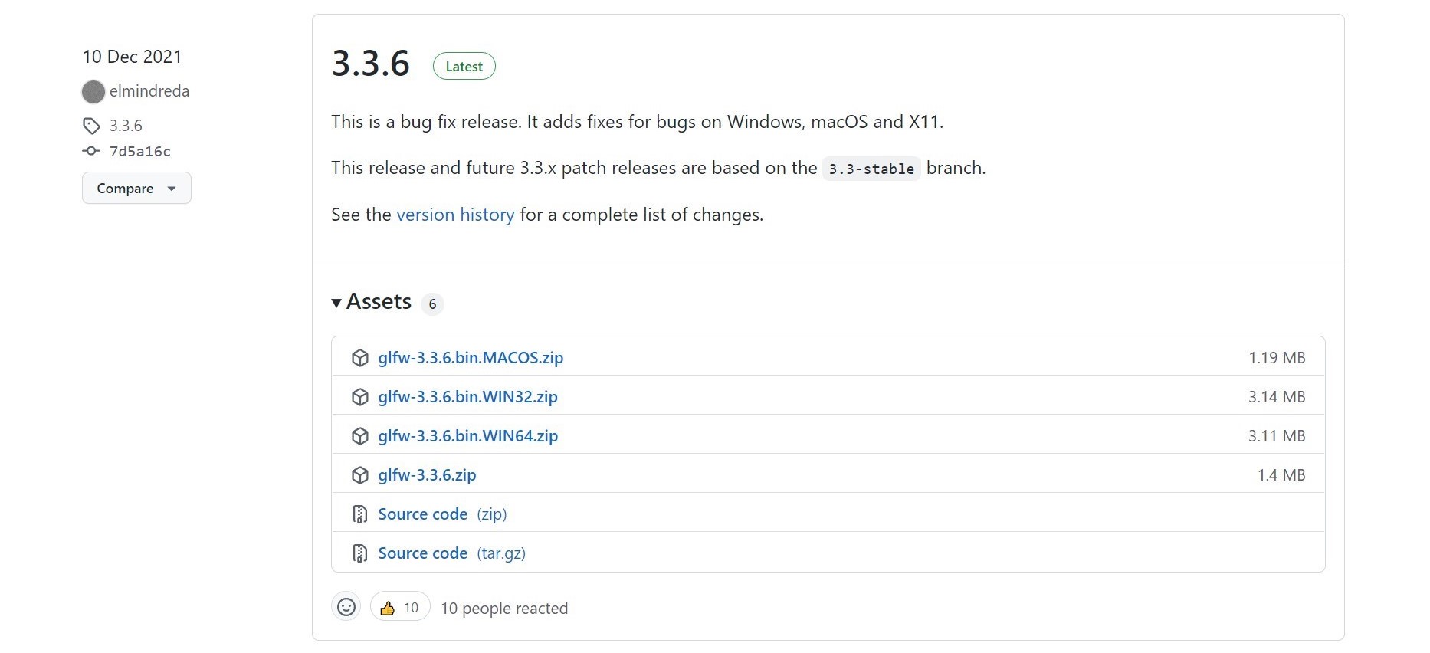Download glfw-3.3.6.bin.WIN64.zip

[467, 436]
